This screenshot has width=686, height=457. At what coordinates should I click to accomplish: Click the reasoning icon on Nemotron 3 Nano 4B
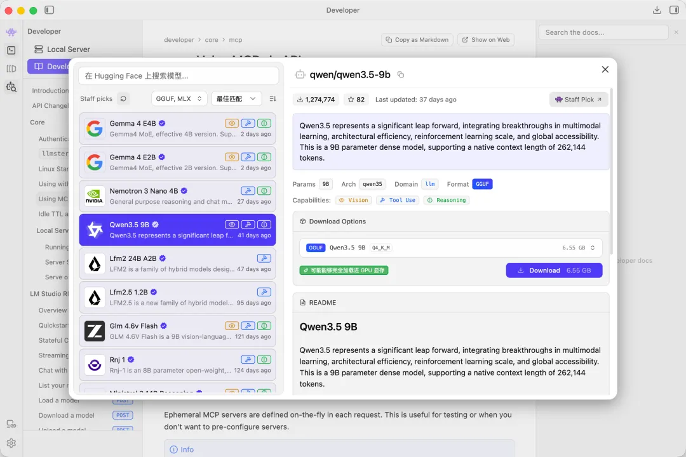tap(264, 190)
